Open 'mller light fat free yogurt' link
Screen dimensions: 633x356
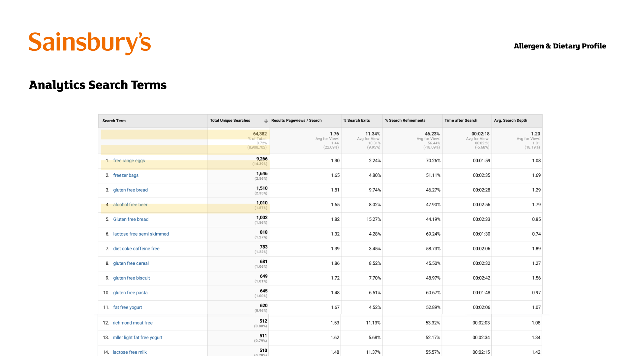(x=137, y=338)
